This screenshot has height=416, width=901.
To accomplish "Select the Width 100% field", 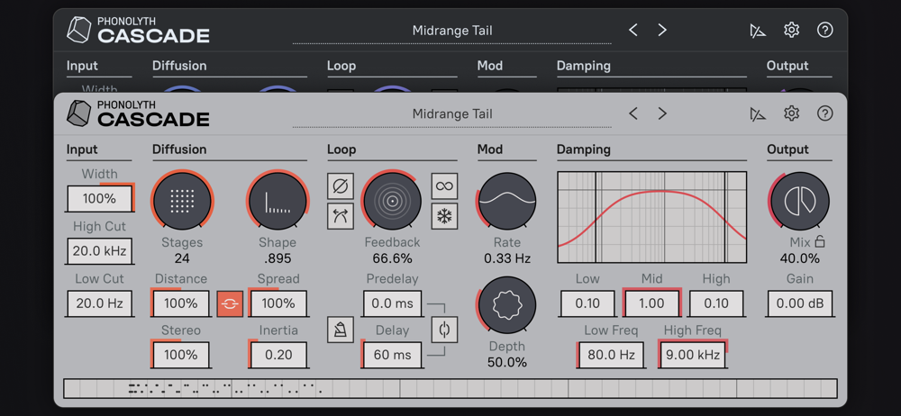I will pos(100,199).
